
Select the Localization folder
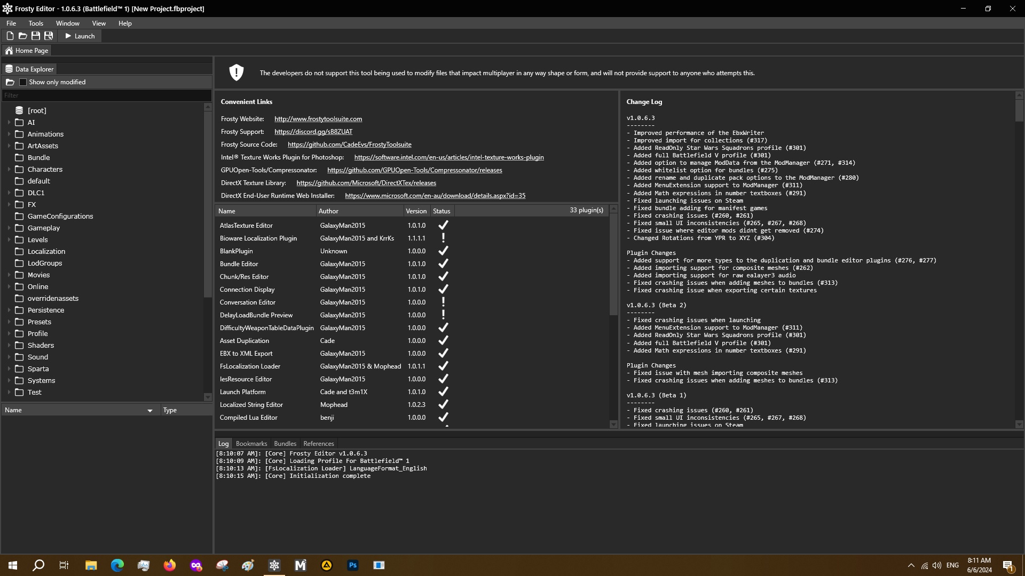[x=46, y=251]
